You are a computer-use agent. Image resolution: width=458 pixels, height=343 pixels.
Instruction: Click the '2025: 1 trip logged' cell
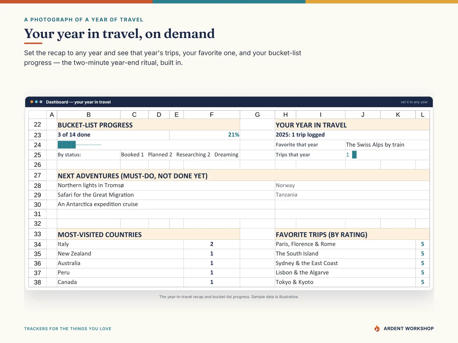click(352, 135)
